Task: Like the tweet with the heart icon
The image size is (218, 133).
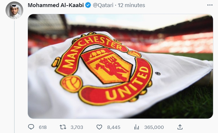Action: click(x=99, y=127)
